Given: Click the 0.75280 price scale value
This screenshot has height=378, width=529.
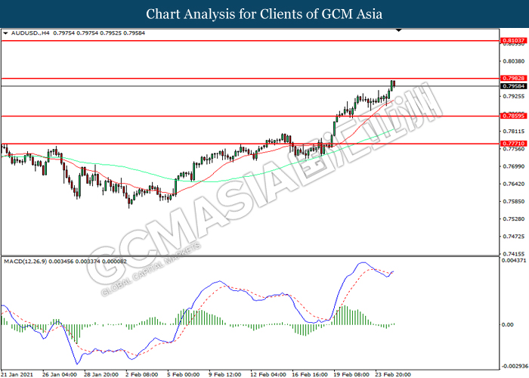Looking at the screenshot, I should tap(513, 219).
